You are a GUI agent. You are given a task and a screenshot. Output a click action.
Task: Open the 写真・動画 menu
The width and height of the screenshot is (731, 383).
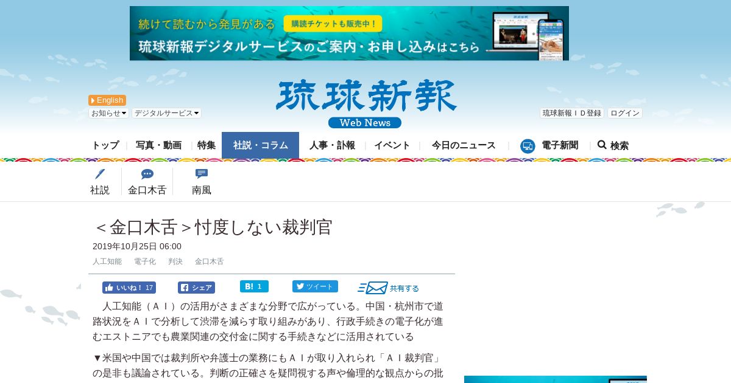pos(158,145)
